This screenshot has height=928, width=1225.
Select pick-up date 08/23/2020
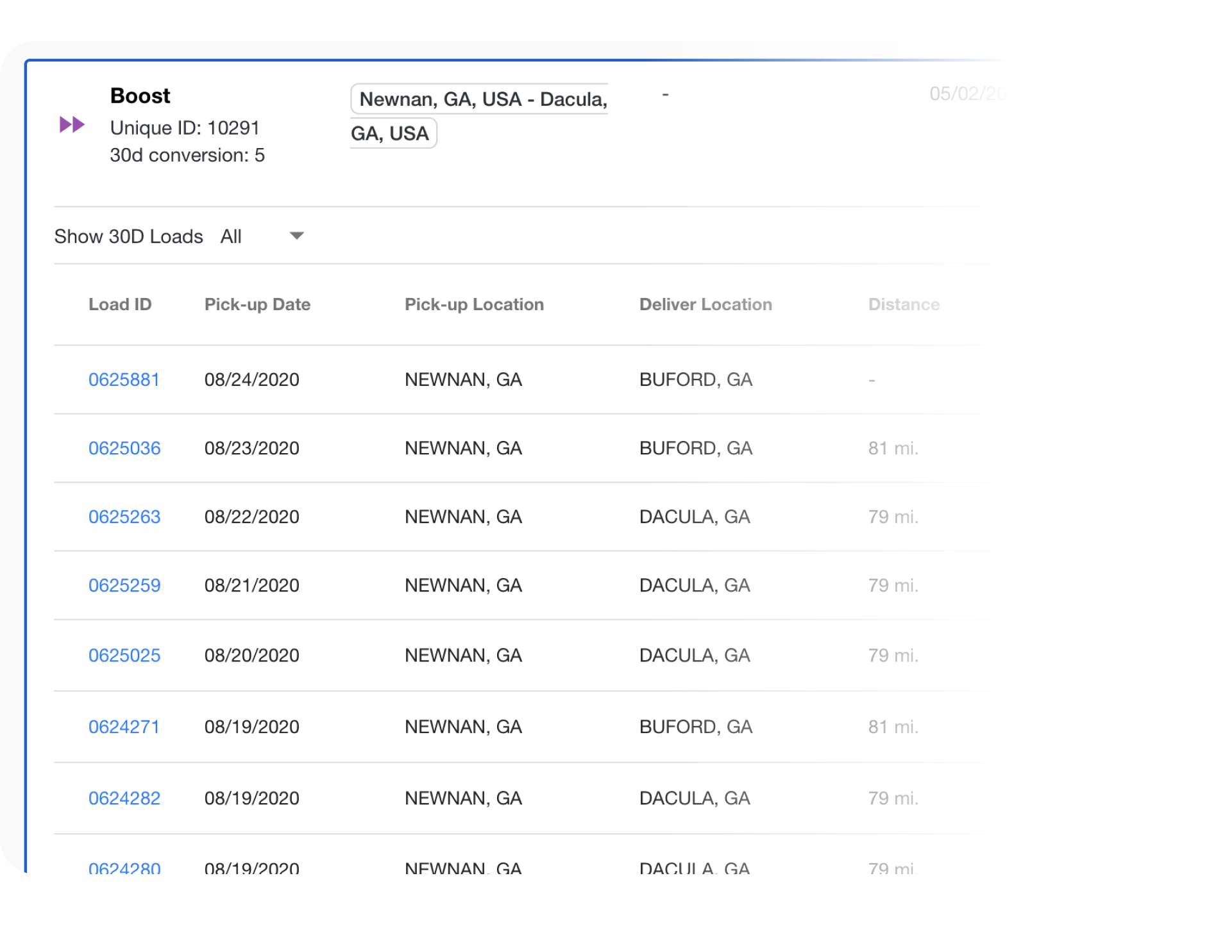[252, 449]
